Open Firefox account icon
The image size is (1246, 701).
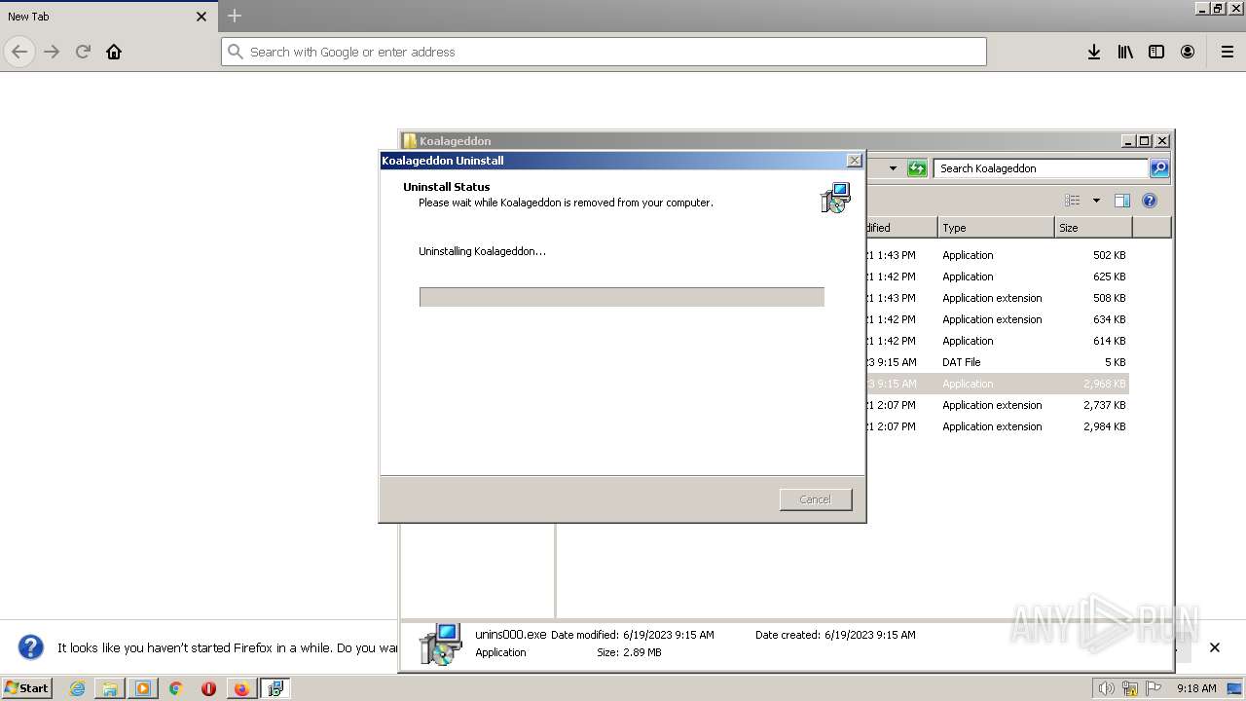point(1188,52)
